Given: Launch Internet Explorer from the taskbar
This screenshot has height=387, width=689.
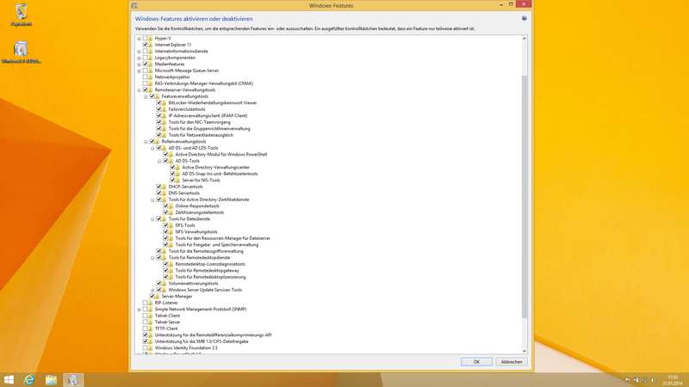Looking at the screenshot, I should point(29,379).
